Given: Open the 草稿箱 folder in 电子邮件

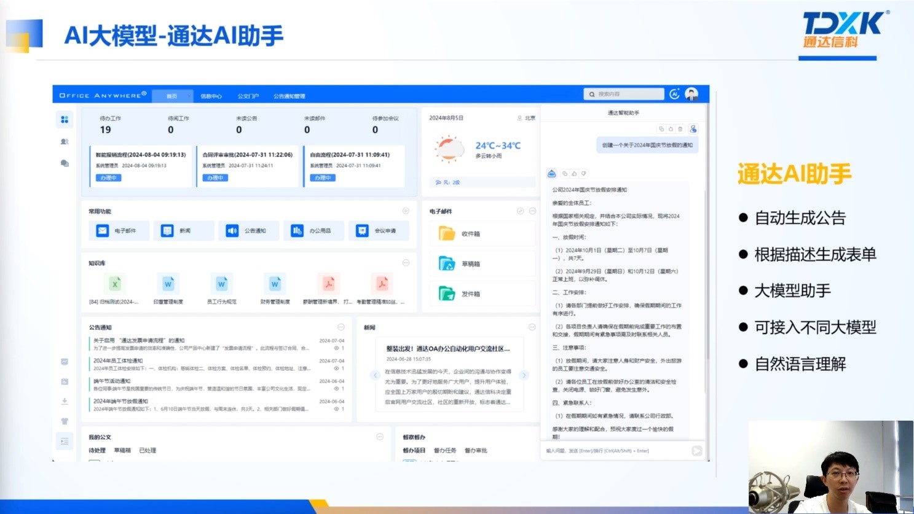Looking at the screenshot, I should pos(483,263).
